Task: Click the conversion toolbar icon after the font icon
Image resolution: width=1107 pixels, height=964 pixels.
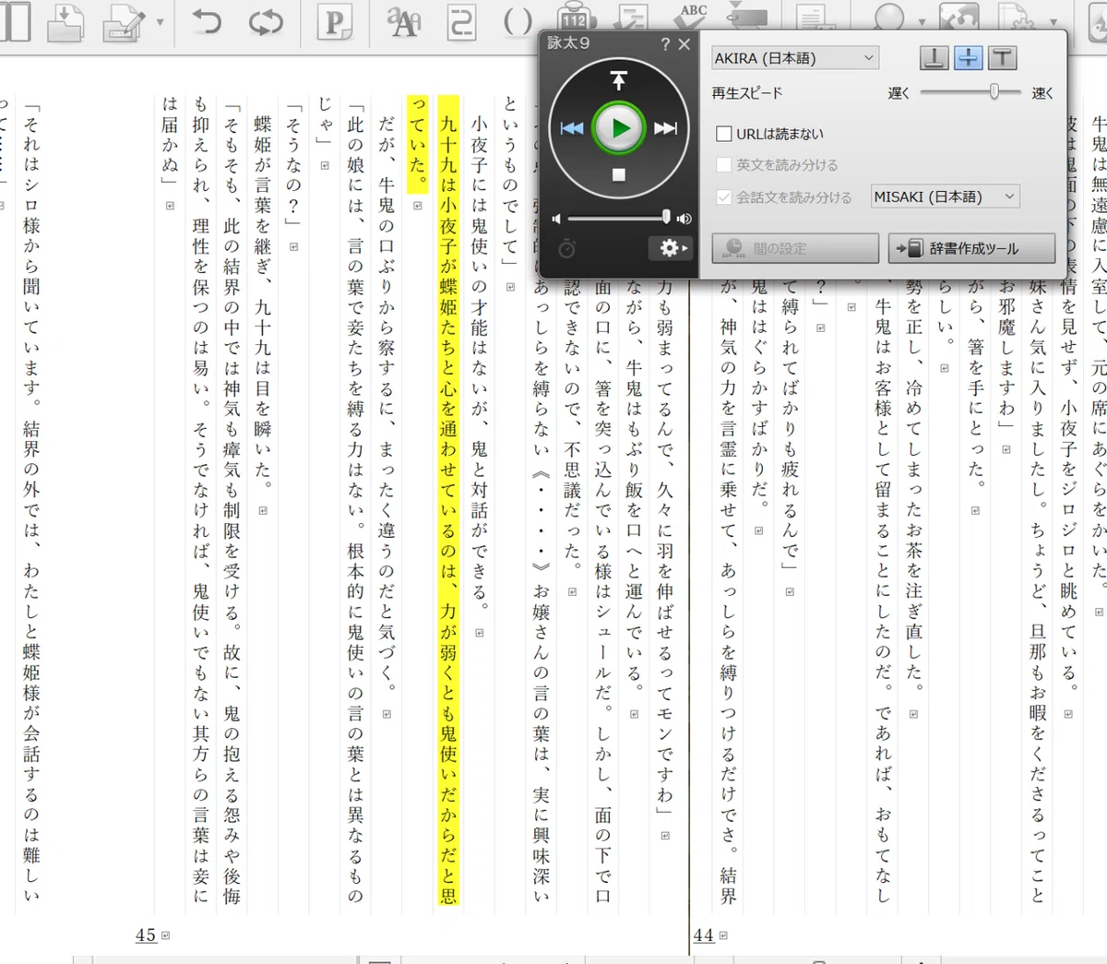Action: [460, 22]
